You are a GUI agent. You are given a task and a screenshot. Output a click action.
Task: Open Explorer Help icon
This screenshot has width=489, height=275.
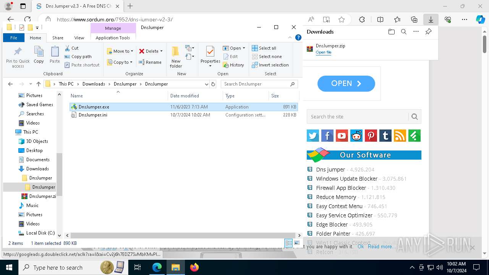[x=298, y=37]
